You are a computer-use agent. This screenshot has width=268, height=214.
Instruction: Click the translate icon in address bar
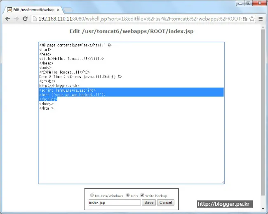(245, 19)
